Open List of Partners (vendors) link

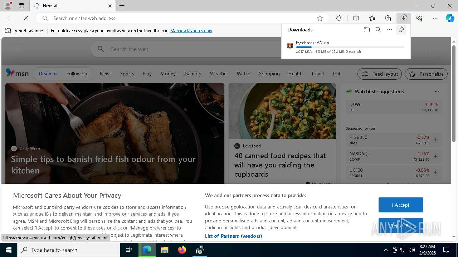(x=233, y=236)
